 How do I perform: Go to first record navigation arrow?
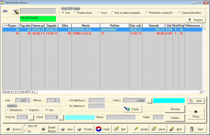[5, 92]
